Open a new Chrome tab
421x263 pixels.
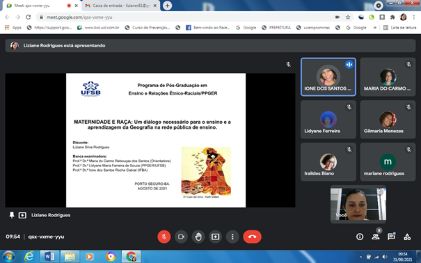click(x=167, y=6)
